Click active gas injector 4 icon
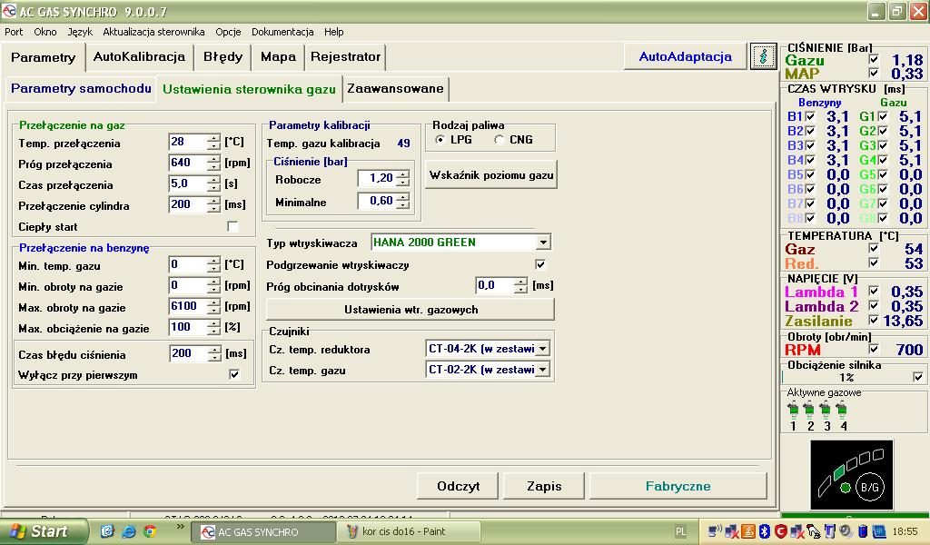Screen dimensions: 930x545 [x=843, y=411]
